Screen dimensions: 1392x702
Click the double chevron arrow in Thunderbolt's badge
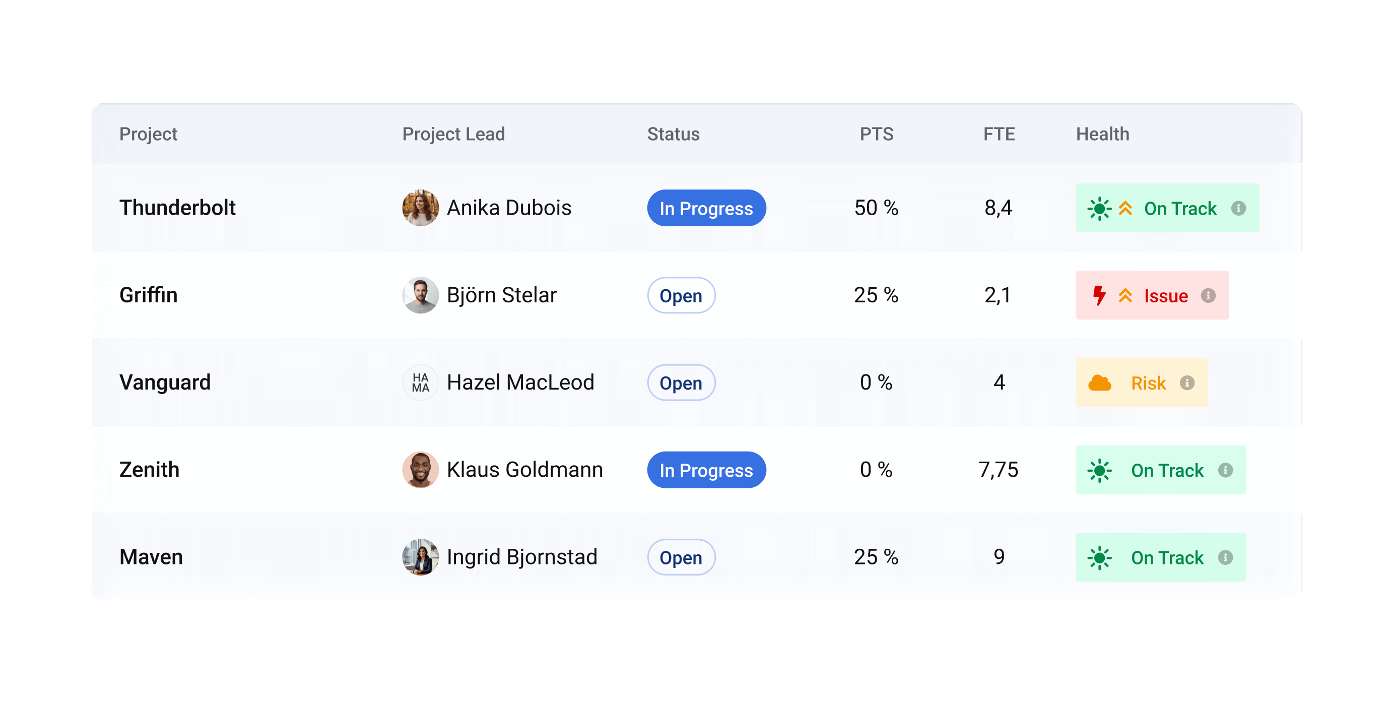click(x=1125, y=209)
